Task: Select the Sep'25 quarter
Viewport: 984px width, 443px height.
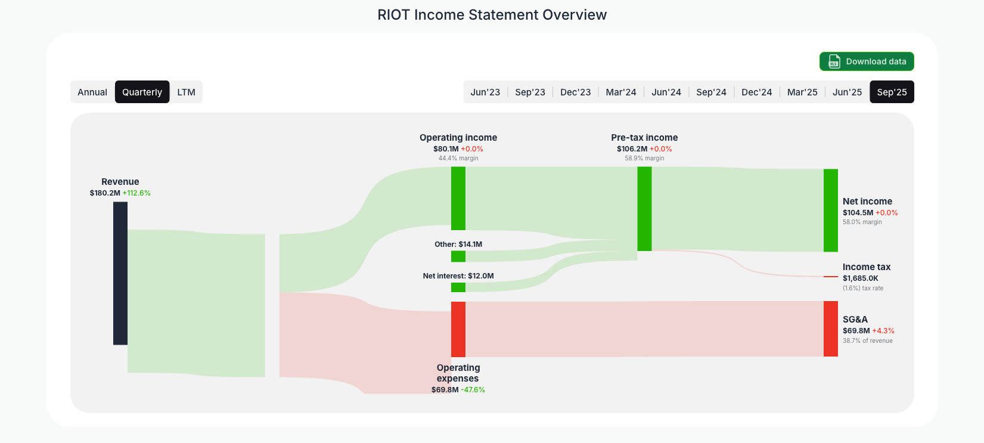Action: [892, 92]
